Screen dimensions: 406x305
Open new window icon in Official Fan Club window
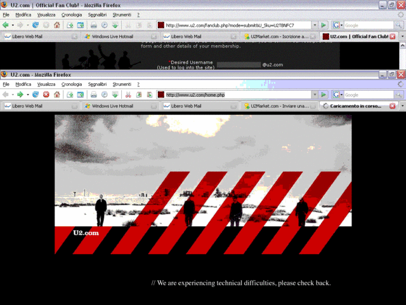coord(81,25)
